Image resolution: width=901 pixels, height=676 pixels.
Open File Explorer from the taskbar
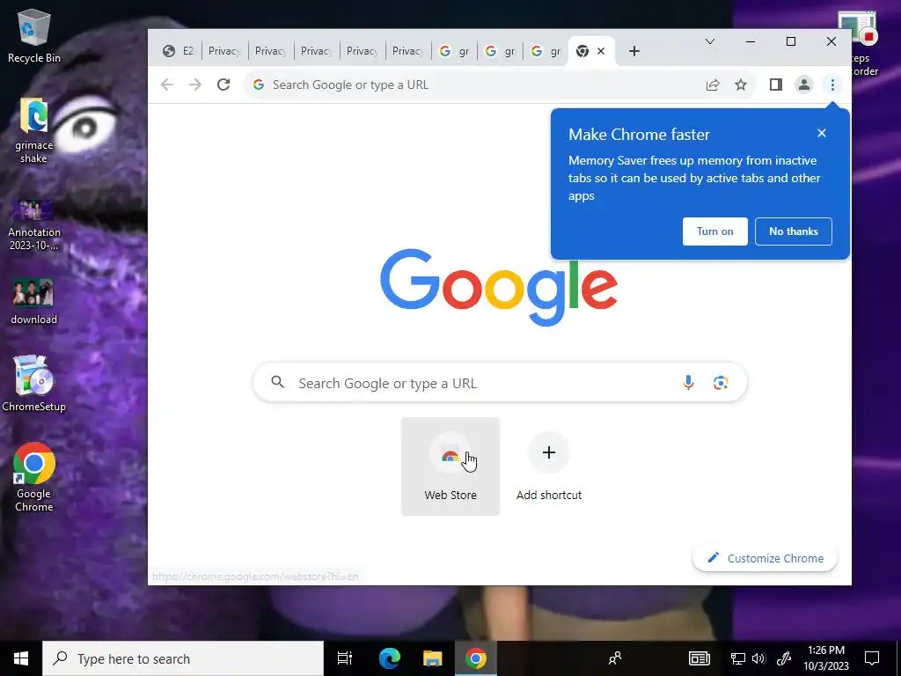click(x=432, y=658)
